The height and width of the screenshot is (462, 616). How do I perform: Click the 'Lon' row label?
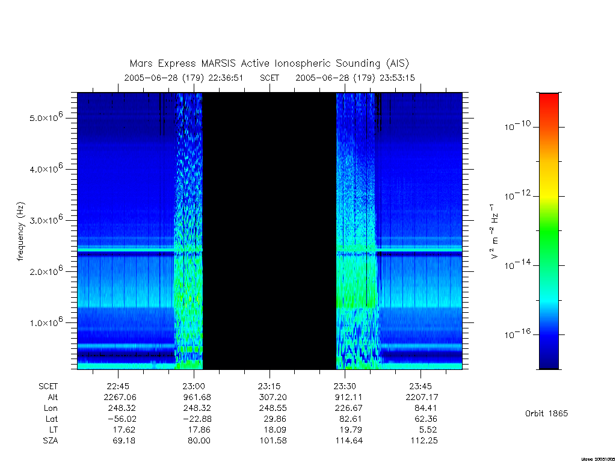pos(51,408)
